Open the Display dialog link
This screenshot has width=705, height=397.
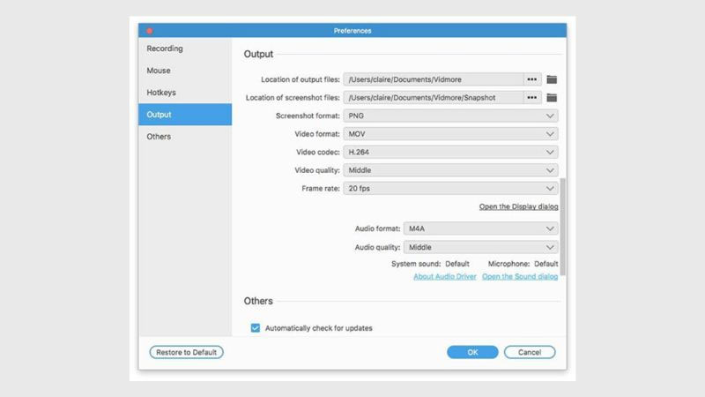pos(518,207)
